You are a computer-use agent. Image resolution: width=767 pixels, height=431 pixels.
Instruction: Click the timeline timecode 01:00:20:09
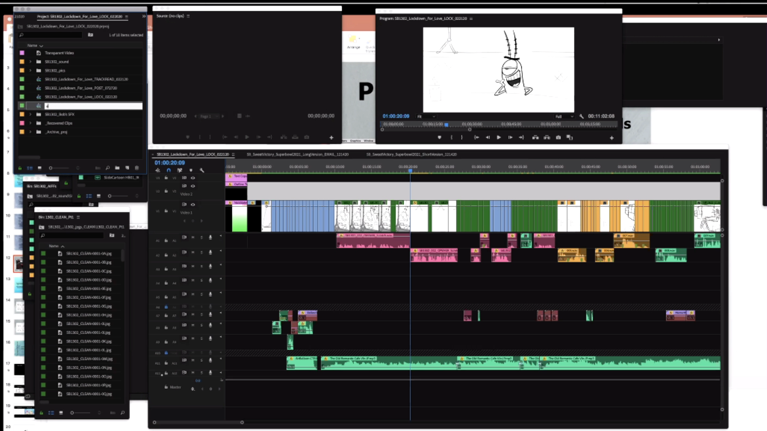pos(169,162)
